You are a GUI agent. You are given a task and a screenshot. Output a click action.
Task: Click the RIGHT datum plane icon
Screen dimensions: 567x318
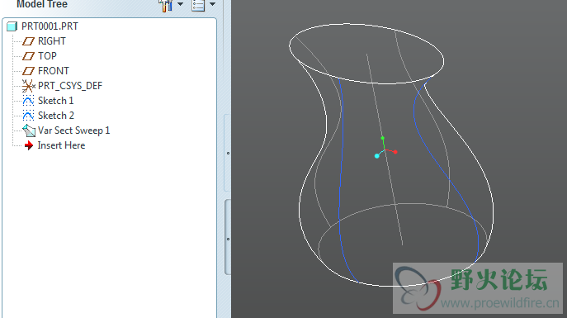(x=28, y=41)
